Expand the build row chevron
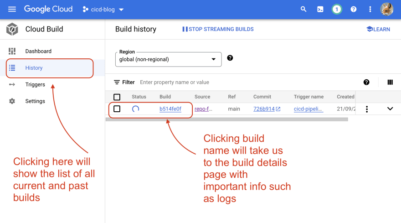 pyautogui.click(x=390, y=109)
